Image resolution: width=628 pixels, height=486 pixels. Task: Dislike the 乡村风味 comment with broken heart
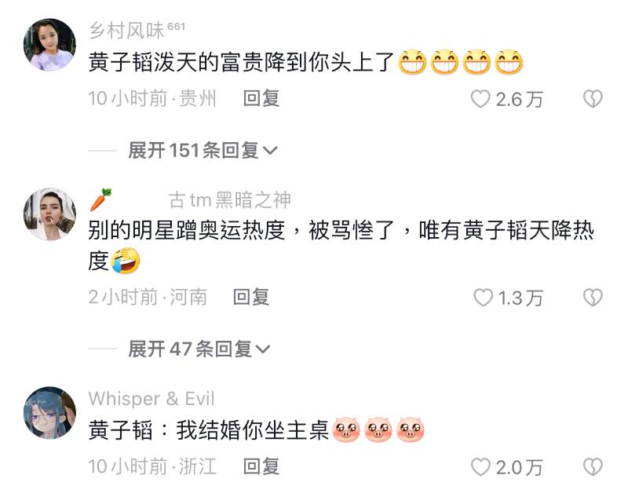click(x=593, y=99)
